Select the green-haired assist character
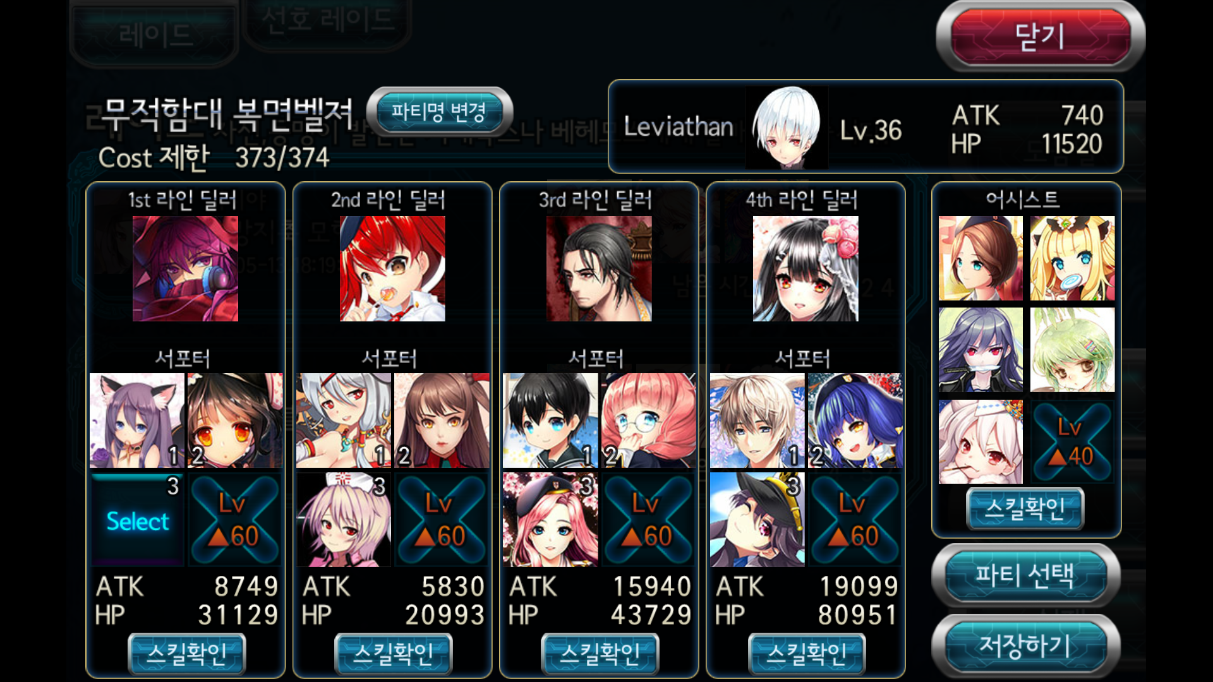This screenshot has width=1213, height=682. click(1072, 350)
